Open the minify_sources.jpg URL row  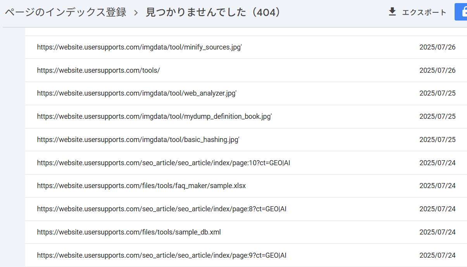point(140,47)
